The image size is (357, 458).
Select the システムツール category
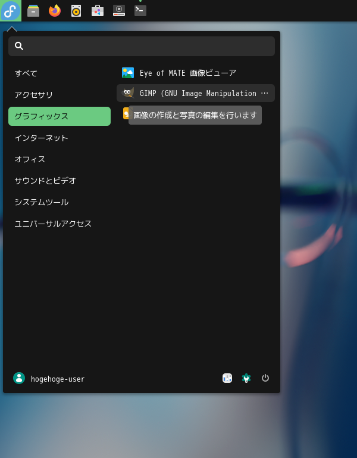(x=59, y=202)
